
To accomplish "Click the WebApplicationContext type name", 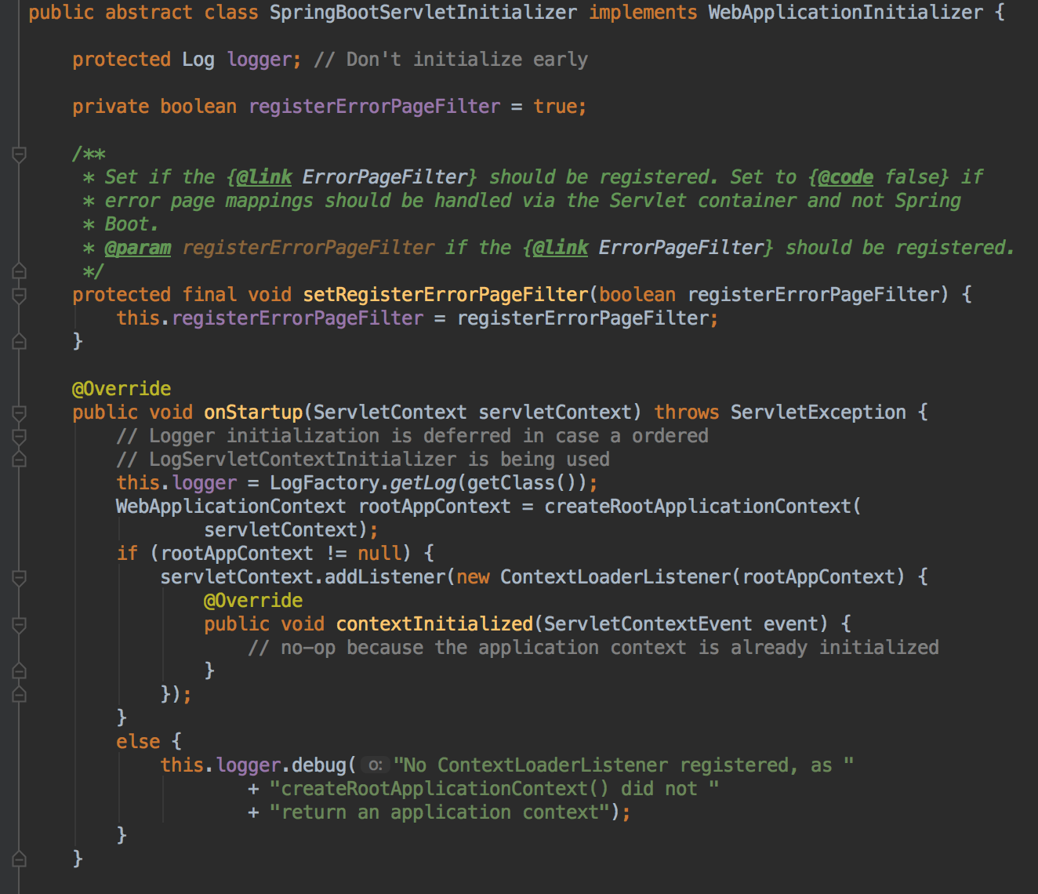I will click(231, 507).
